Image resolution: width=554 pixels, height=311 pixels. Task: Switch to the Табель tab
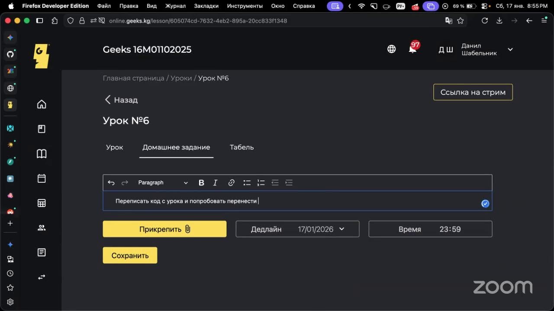coord(242,147)
